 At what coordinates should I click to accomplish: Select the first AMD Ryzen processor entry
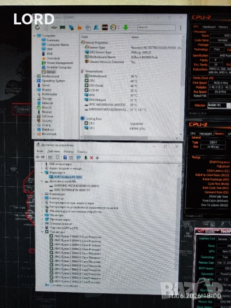75,237
